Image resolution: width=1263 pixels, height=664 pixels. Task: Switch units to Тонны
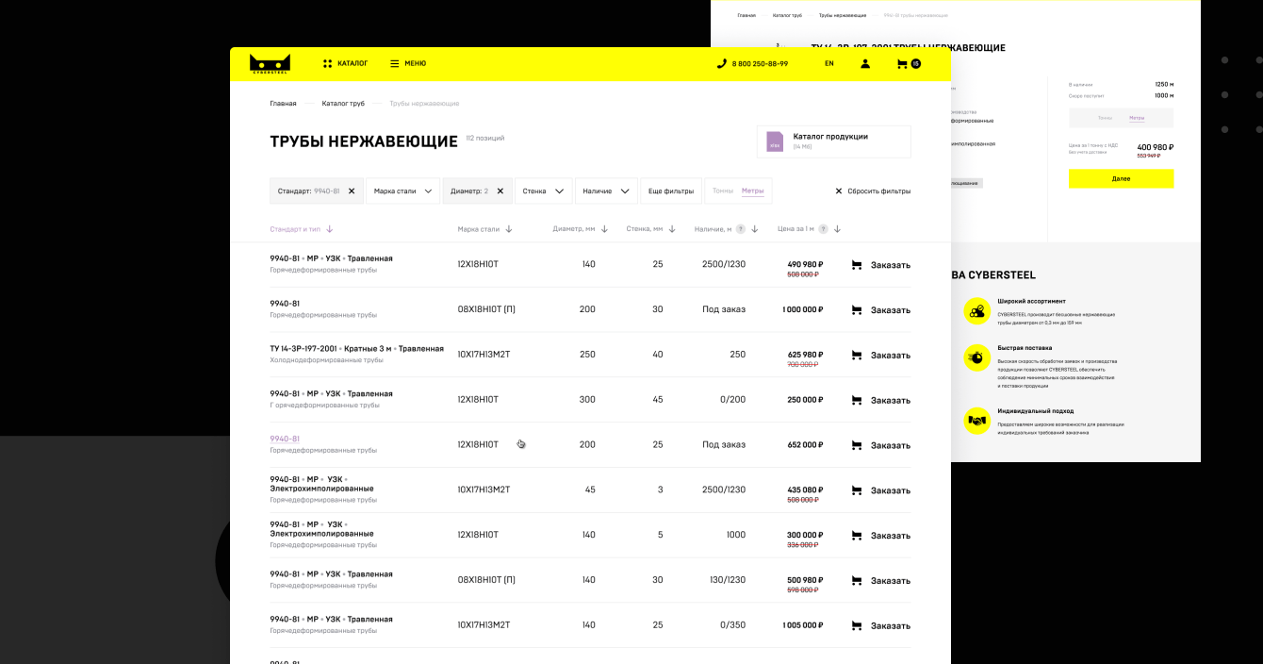click(x=723, y=191)
